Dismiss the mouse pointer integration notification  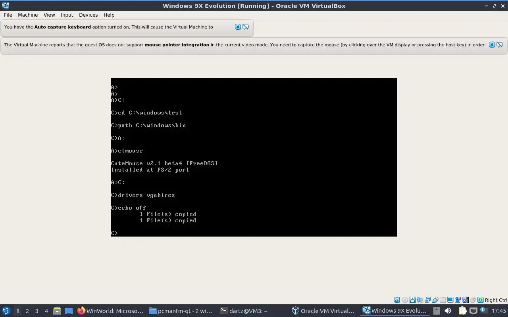click(x=492, y=45)
